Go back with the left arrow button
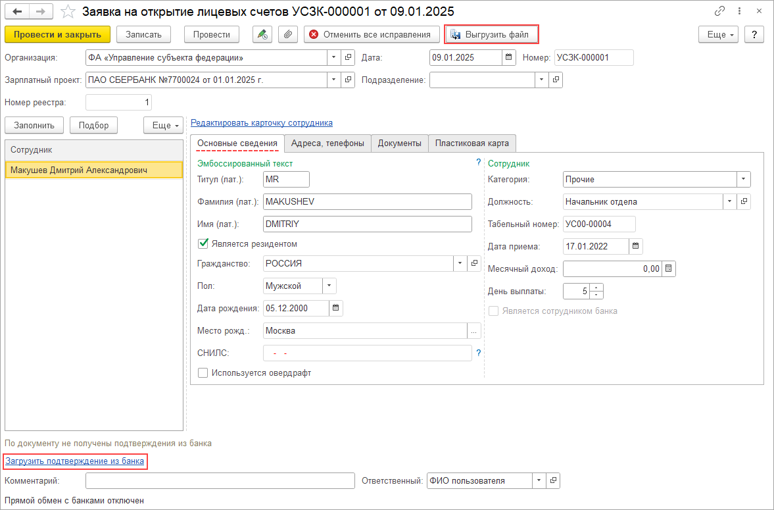The width and height of the screenshot is (774, 510). point(17,11)
